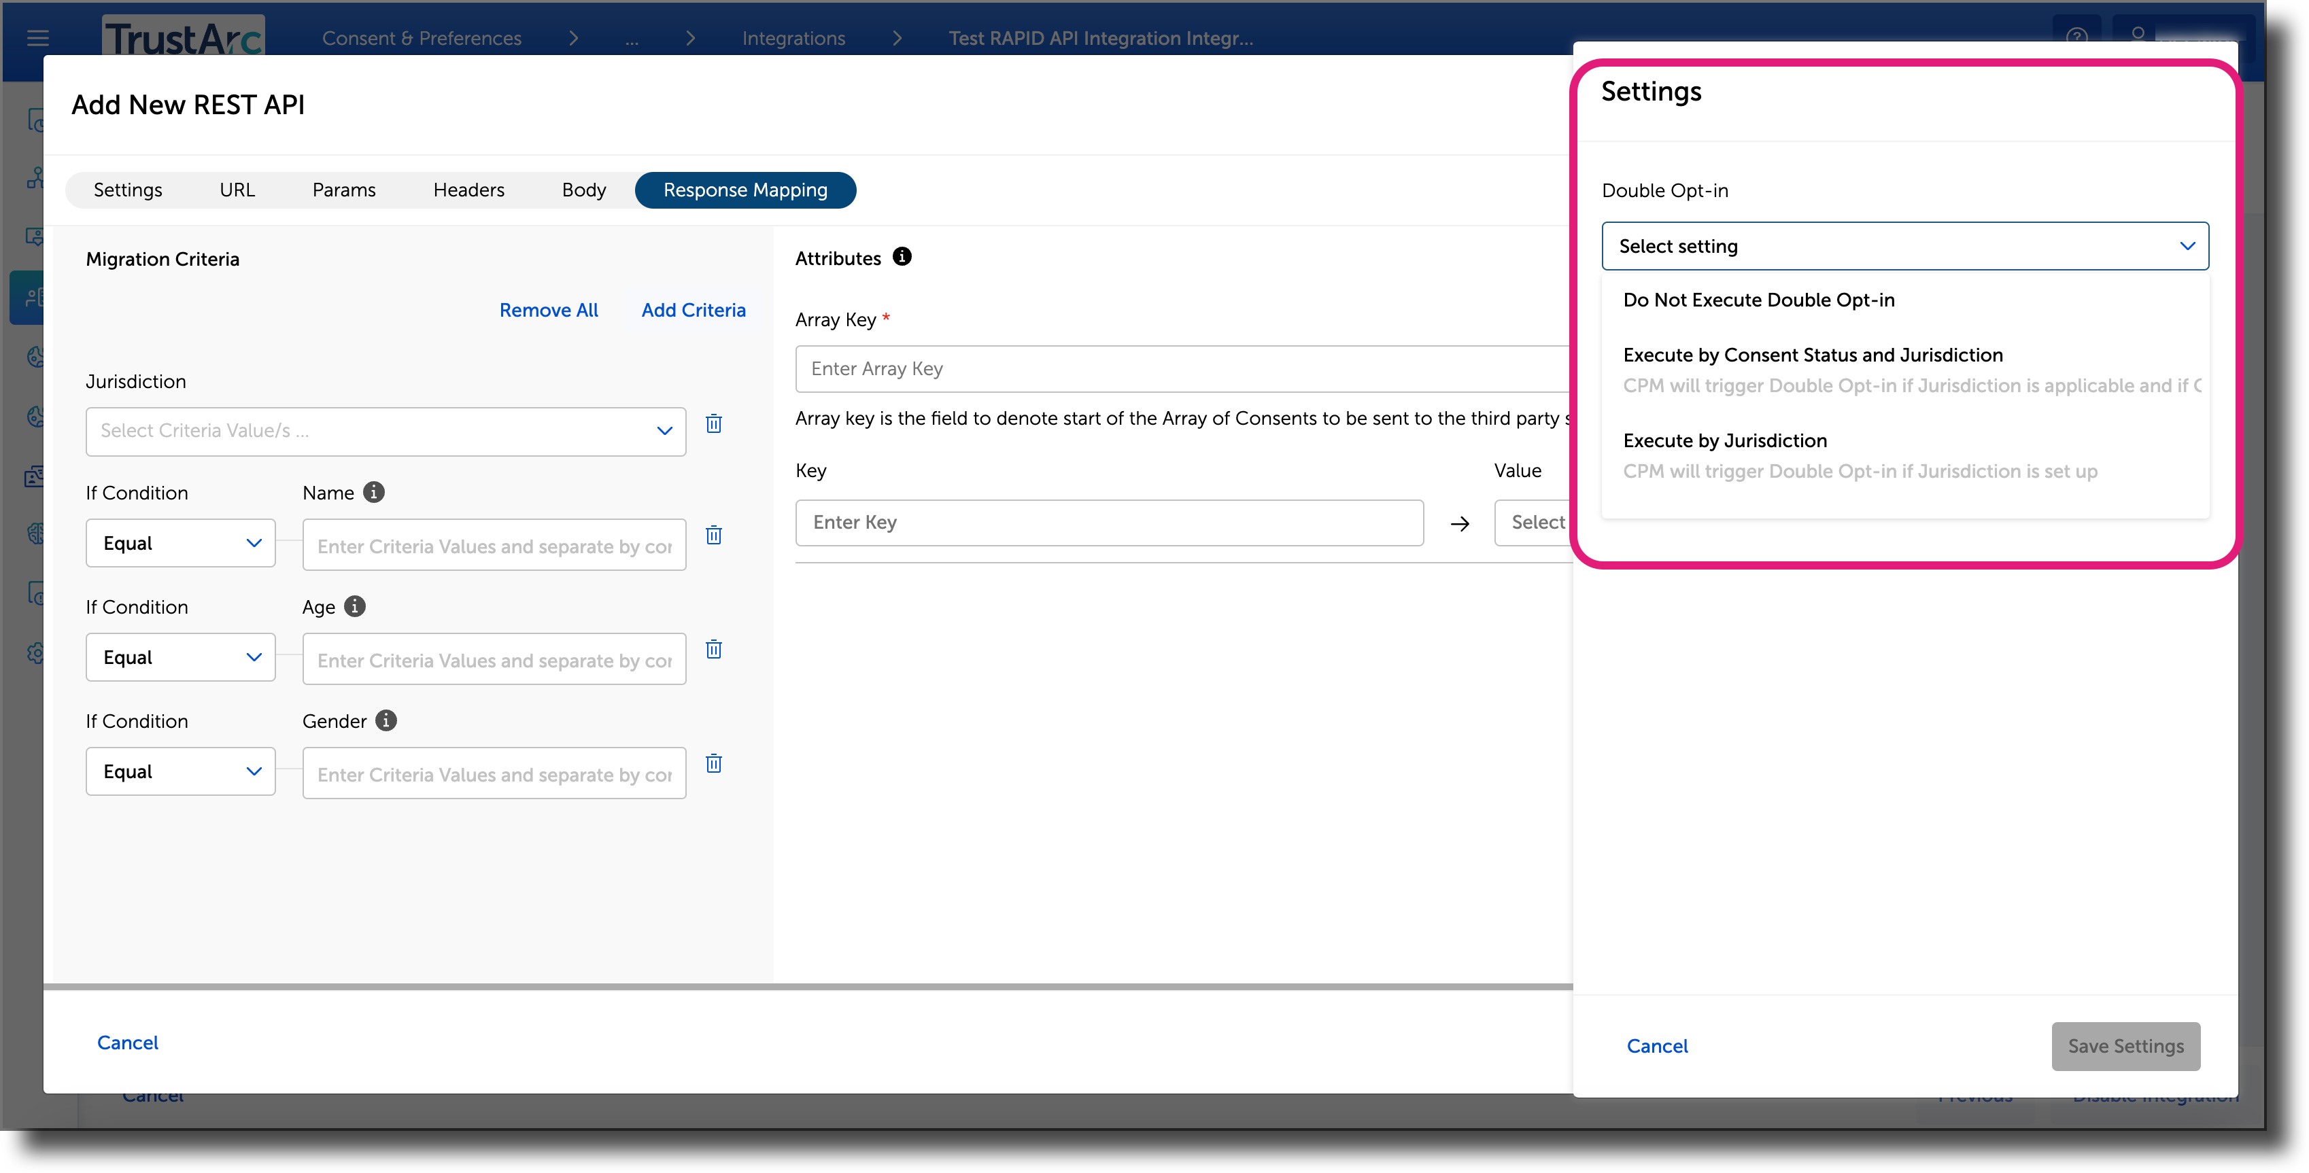Focus the Enter Array Key field
The width and height of the screenshot is (2309, 1173).
click(x=1183, y=369)
